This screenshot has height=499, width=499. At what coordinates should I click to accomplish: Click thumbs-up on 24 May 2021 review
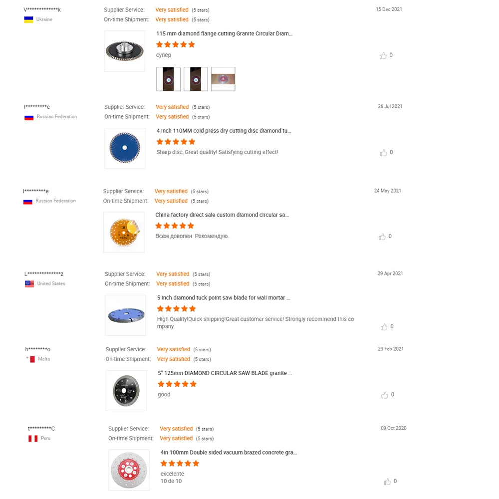(x=382, y=237)
